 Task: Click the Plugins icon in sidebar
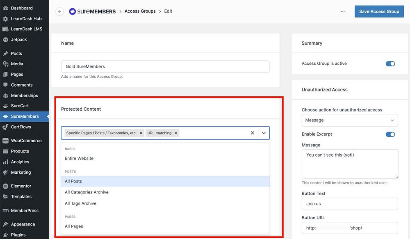5,235
